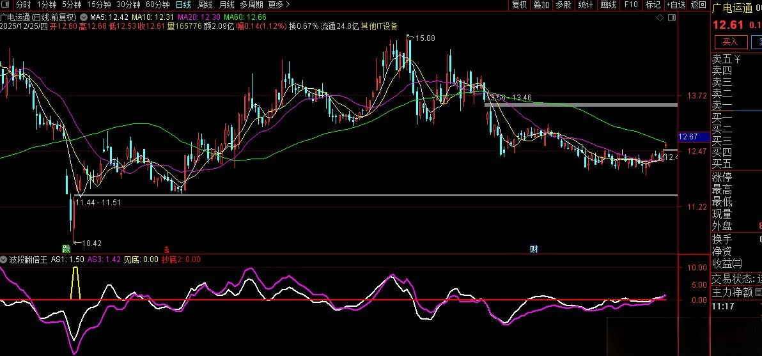
Task: Open the F10 company info
Action: click(x=631, y=5)
